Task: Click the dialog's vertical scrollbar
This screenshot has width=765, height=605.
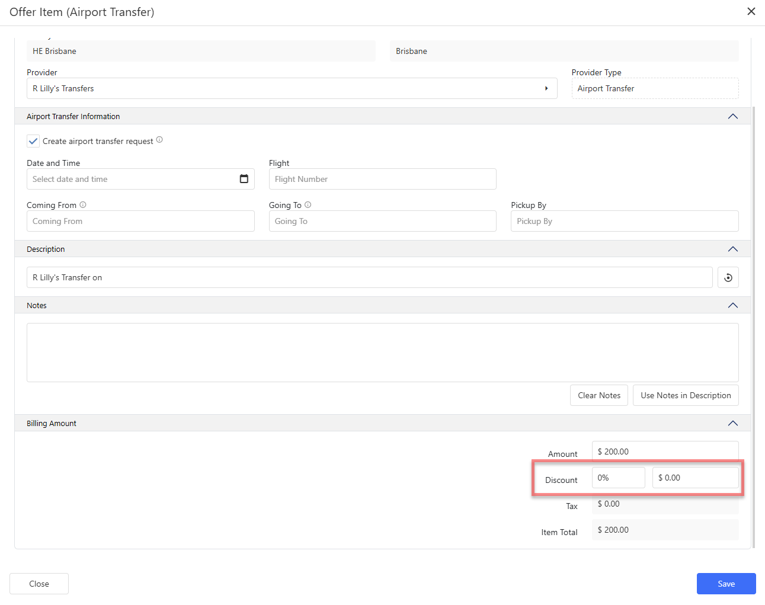Action: 754,327
